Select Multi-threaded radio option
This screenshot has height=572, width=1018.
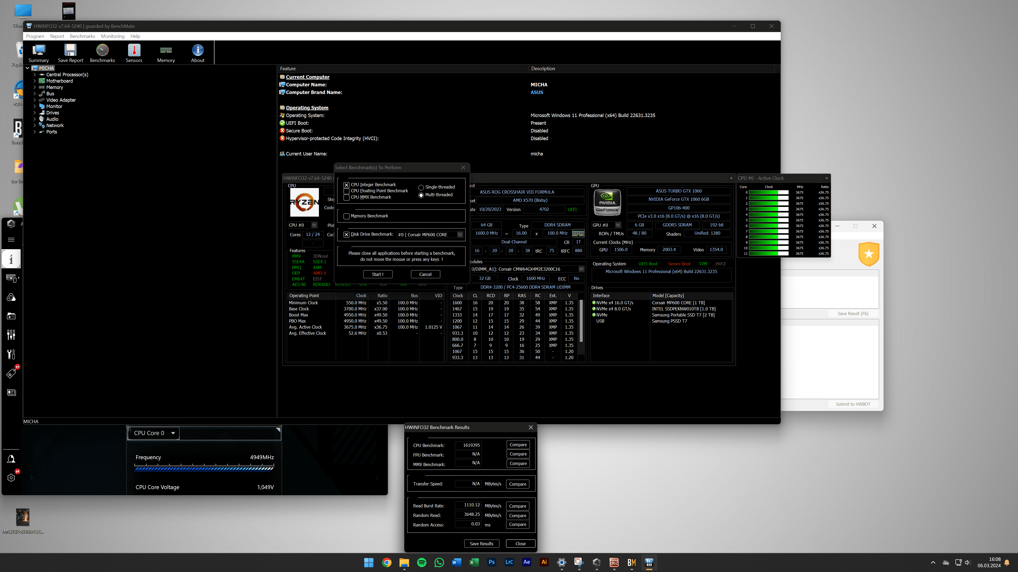[421, 195]
